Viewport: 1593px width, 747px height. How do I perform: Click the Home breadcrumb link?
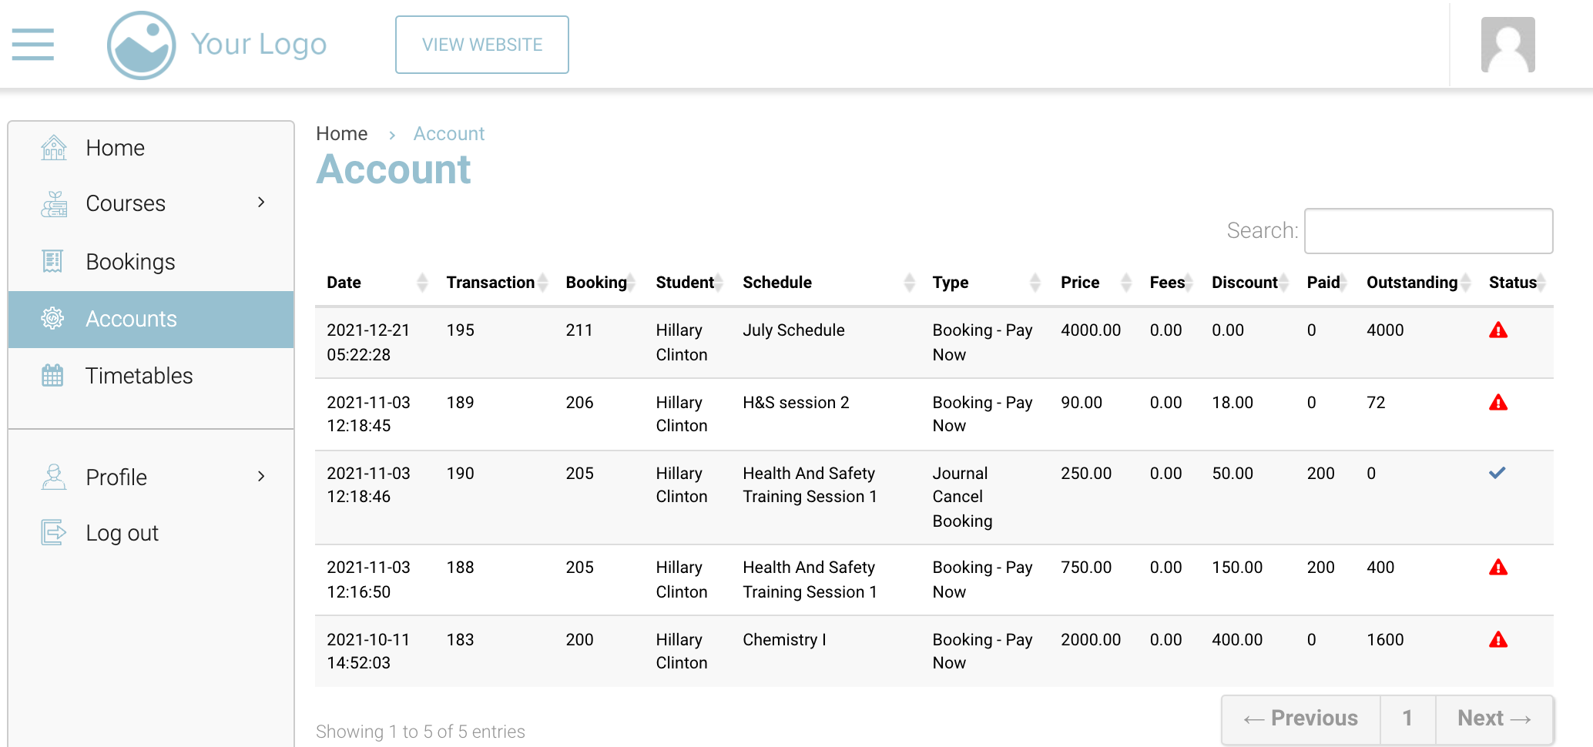coord(341,134)
